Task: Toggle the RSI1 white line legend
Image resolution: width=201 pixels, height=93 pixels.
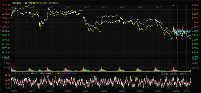Action: (37, 73)
